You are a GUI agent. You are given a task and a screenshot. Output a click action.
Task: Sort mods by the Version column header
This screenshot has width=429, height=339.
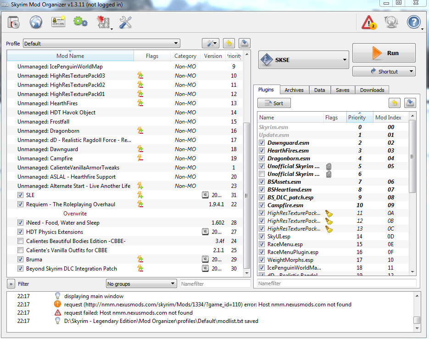213,56
